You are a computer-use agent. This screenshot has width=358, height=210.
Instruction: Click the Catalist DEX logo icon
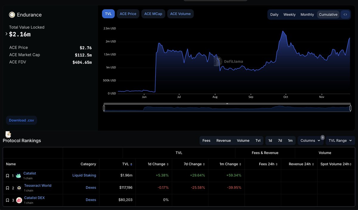[x=19, y=200]
